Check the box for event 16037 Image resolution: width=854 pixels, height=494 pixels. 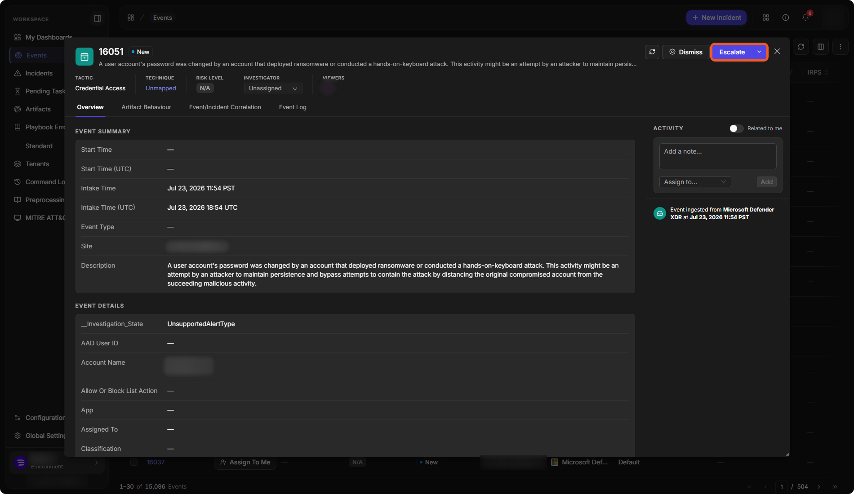(x=134, y=462)
